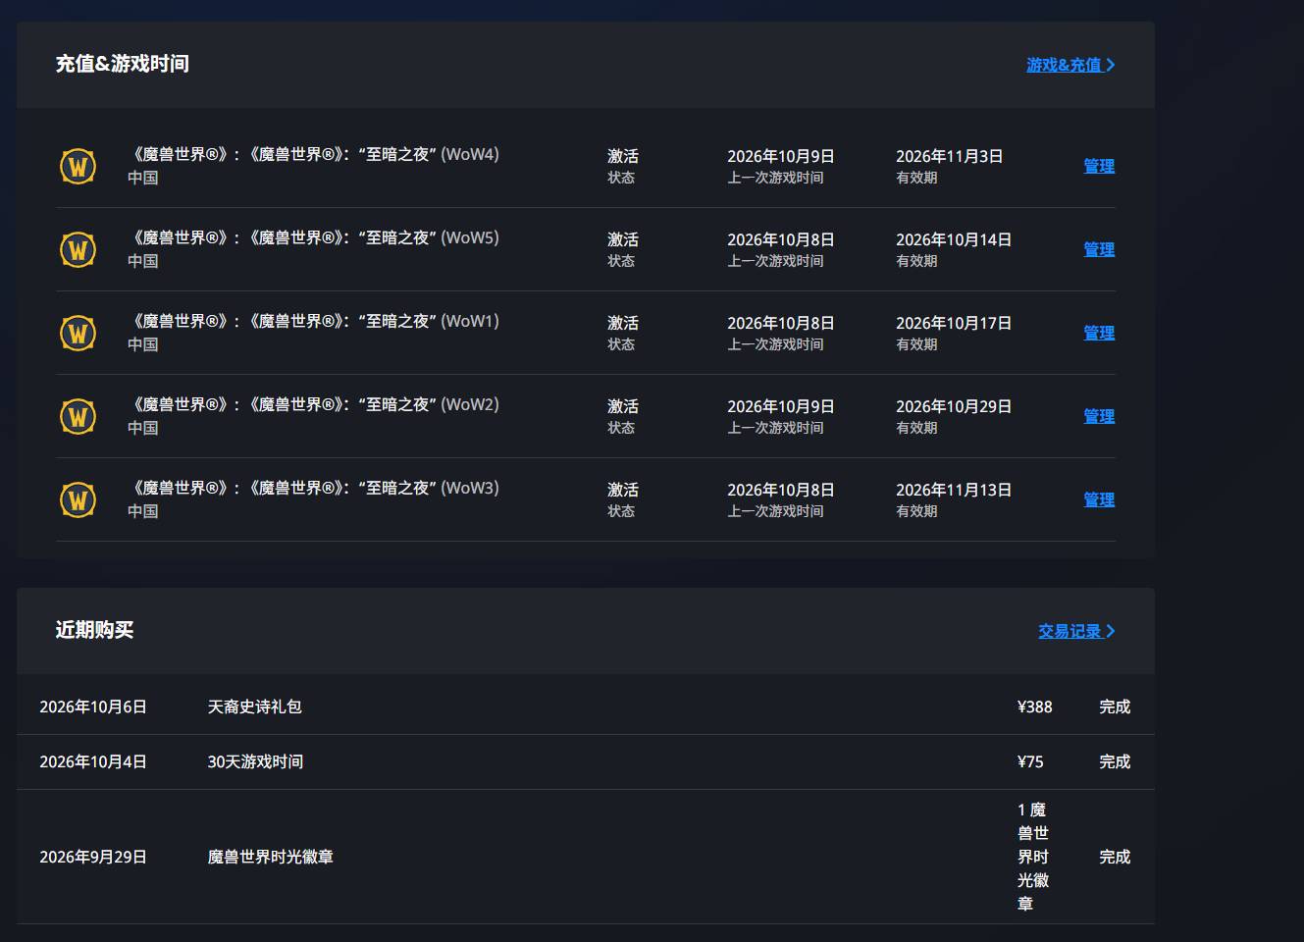
Task: Click 完成 status of the 30天游戏时间 purchase
Action: [x=1115, y=761]
